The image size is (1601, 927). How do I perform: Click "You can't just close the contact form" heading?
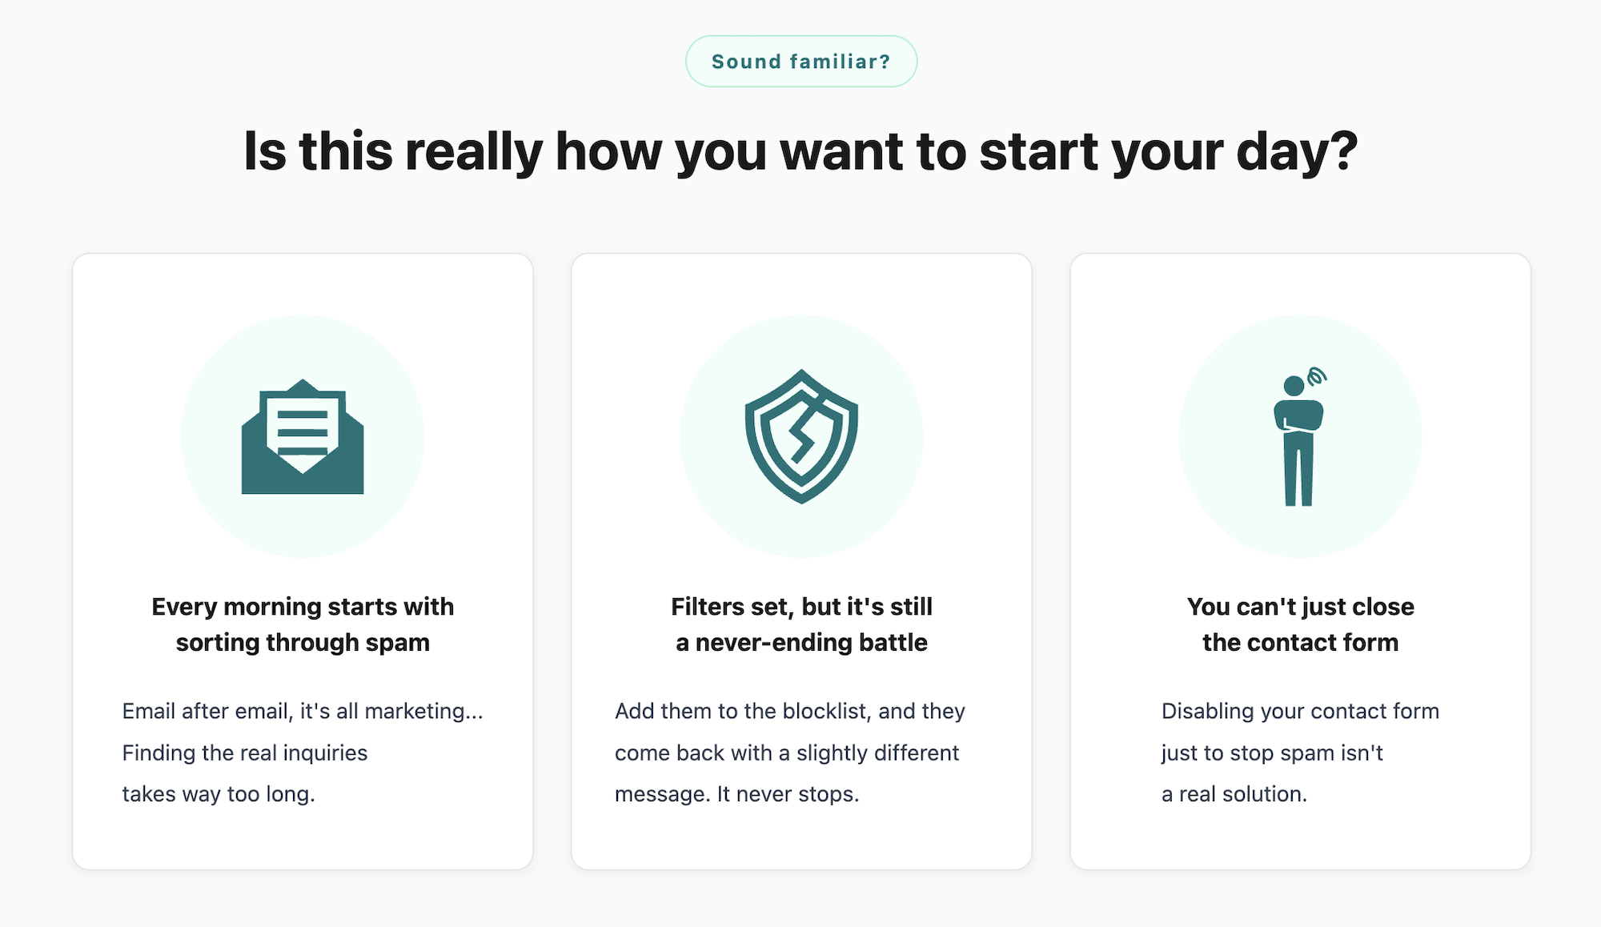pyautogui.click(x=1300, y=607)
